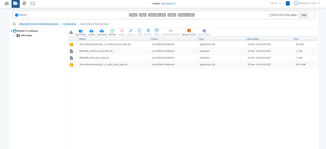Expand the VRE Folders tree node

(15, 35)
